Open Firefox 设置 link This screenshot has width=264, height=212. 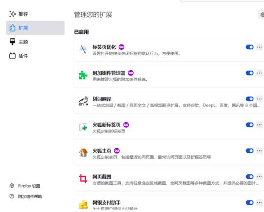(29, 186)
